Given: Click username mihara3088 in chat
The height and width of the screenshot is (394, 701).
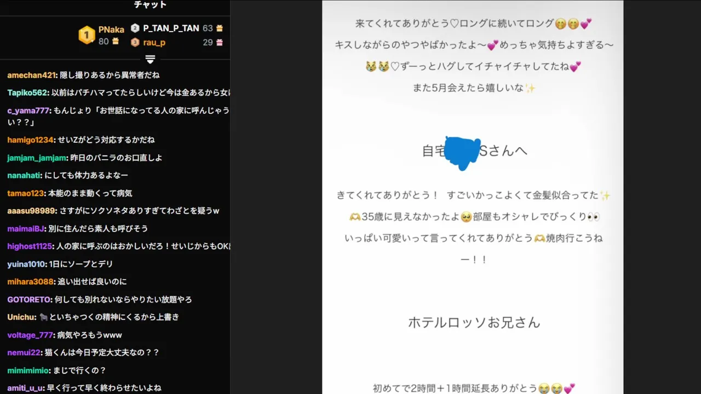Looking at the screenshot, I should pyautogui.click(x=31, y=282).
